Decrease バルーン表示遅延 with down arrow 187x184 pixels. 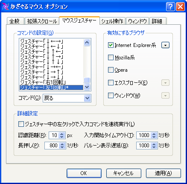coord(154,147)
